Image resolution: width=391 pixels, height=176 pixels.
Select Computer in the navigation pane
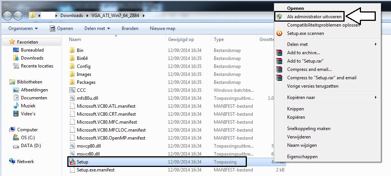[x=27, y=129]
